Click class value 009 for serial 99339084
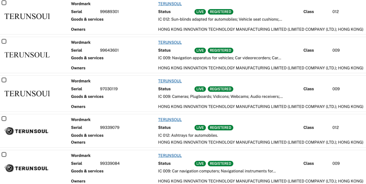This screenshot has width=366, height=184. pyautogui.click(x=336, y=163)
